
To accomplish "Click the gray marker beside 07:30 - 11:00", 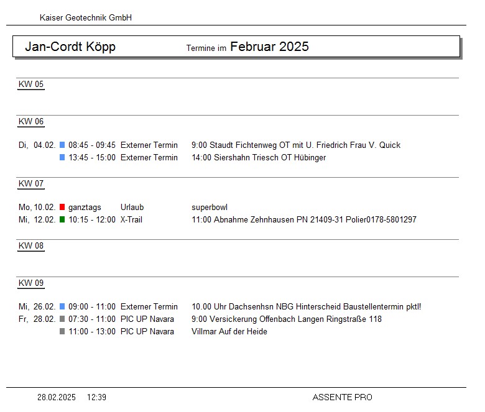I will pos(62,319).
